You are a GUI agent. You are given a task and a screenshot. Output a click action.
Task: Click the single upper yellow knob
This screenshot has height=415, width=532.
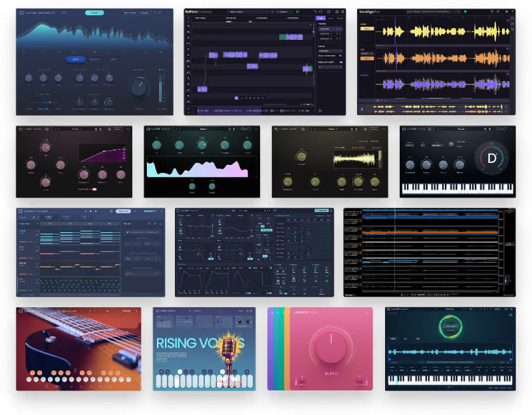(x=301, y=156)
